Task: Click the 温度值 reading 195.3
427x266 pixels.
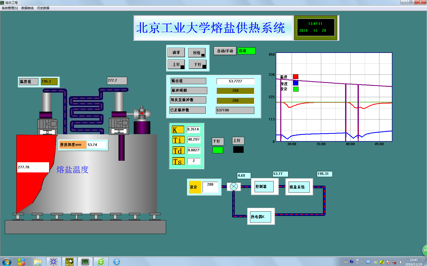Action: click(49, 82)
